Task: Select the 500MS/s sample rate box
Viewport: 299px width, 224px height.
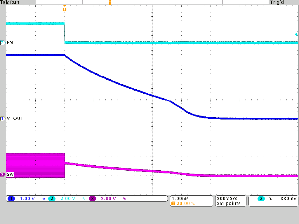Action: click(228, 199)
